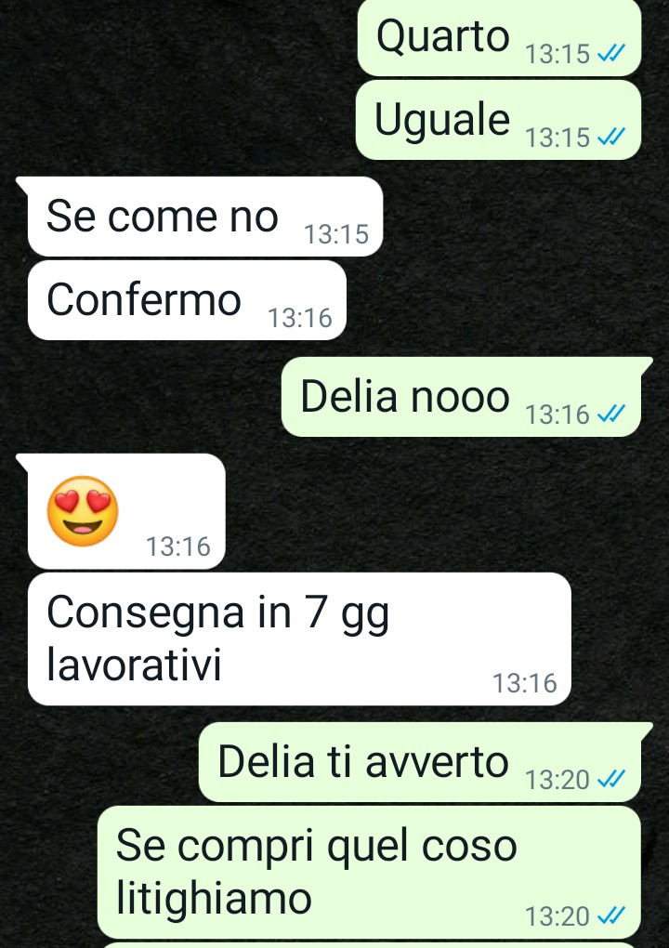Screen dimensions: 669x948
Task: Tap 13:15 timestamp on Se come no
Action: click(x=336, y=234)
